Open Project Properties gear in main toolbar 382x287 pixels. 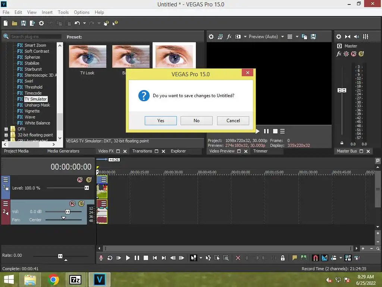click(x=41, y=23)
